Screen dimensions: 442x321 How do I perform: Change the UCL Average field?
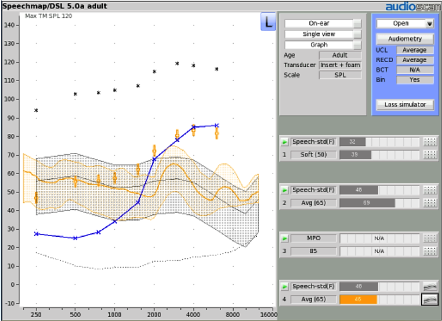pyautogui.click(x=415, y=50)
